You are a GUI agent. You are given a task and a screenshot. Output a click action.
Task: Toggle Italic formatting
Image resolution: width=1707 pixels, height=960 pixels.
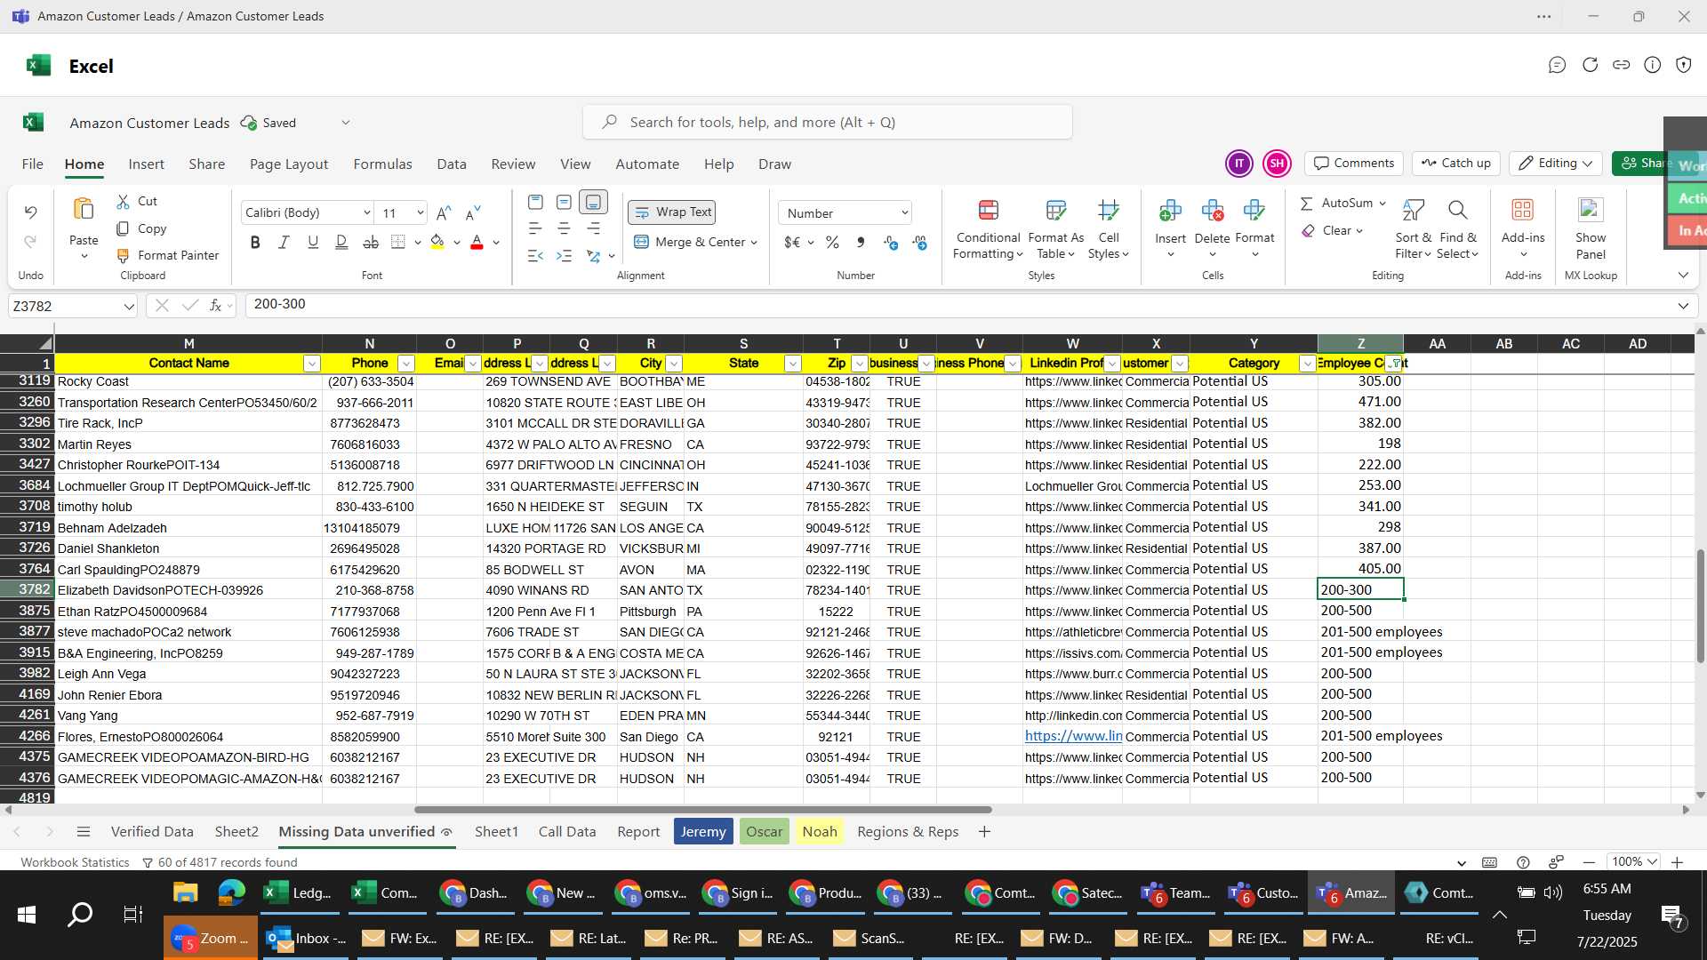pyautogui.click(x=284, y=243)
